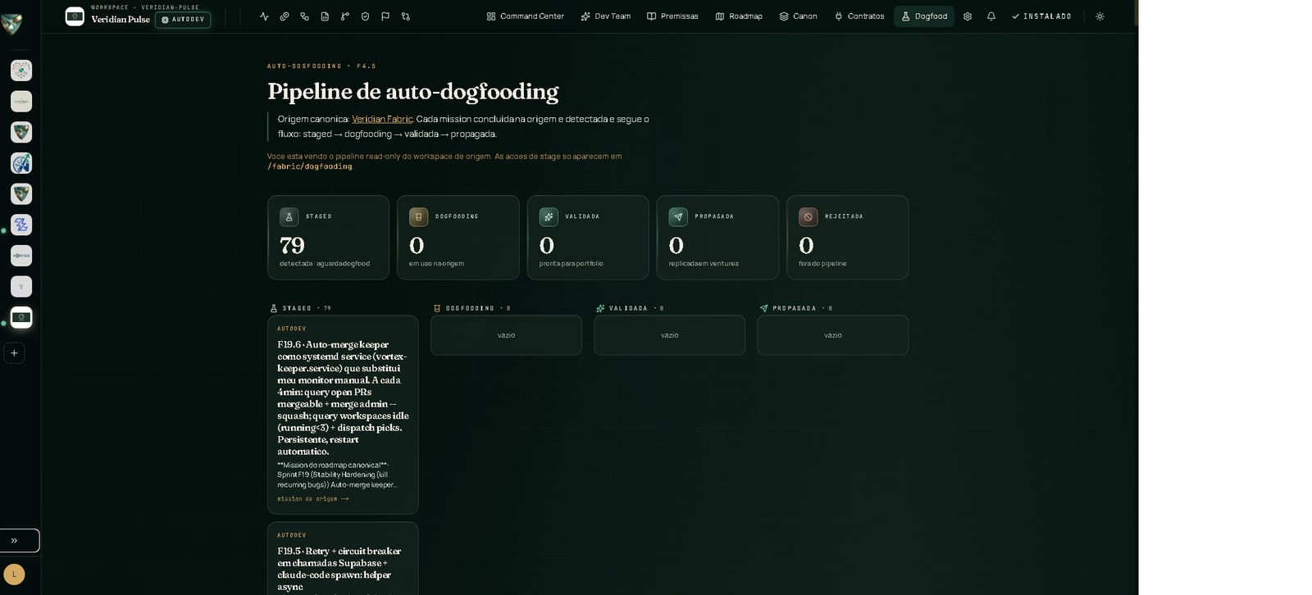Click the AUTODEV badge next to Veridian Pulse
This screenshot has width=1312, height=595.
coord(183,20)
